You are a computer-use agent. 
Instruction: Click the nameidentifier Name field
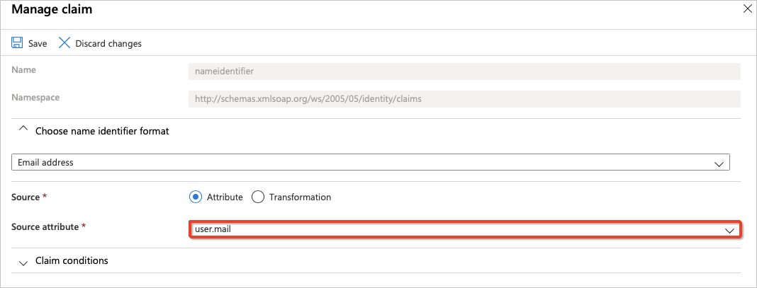(464, 71)
